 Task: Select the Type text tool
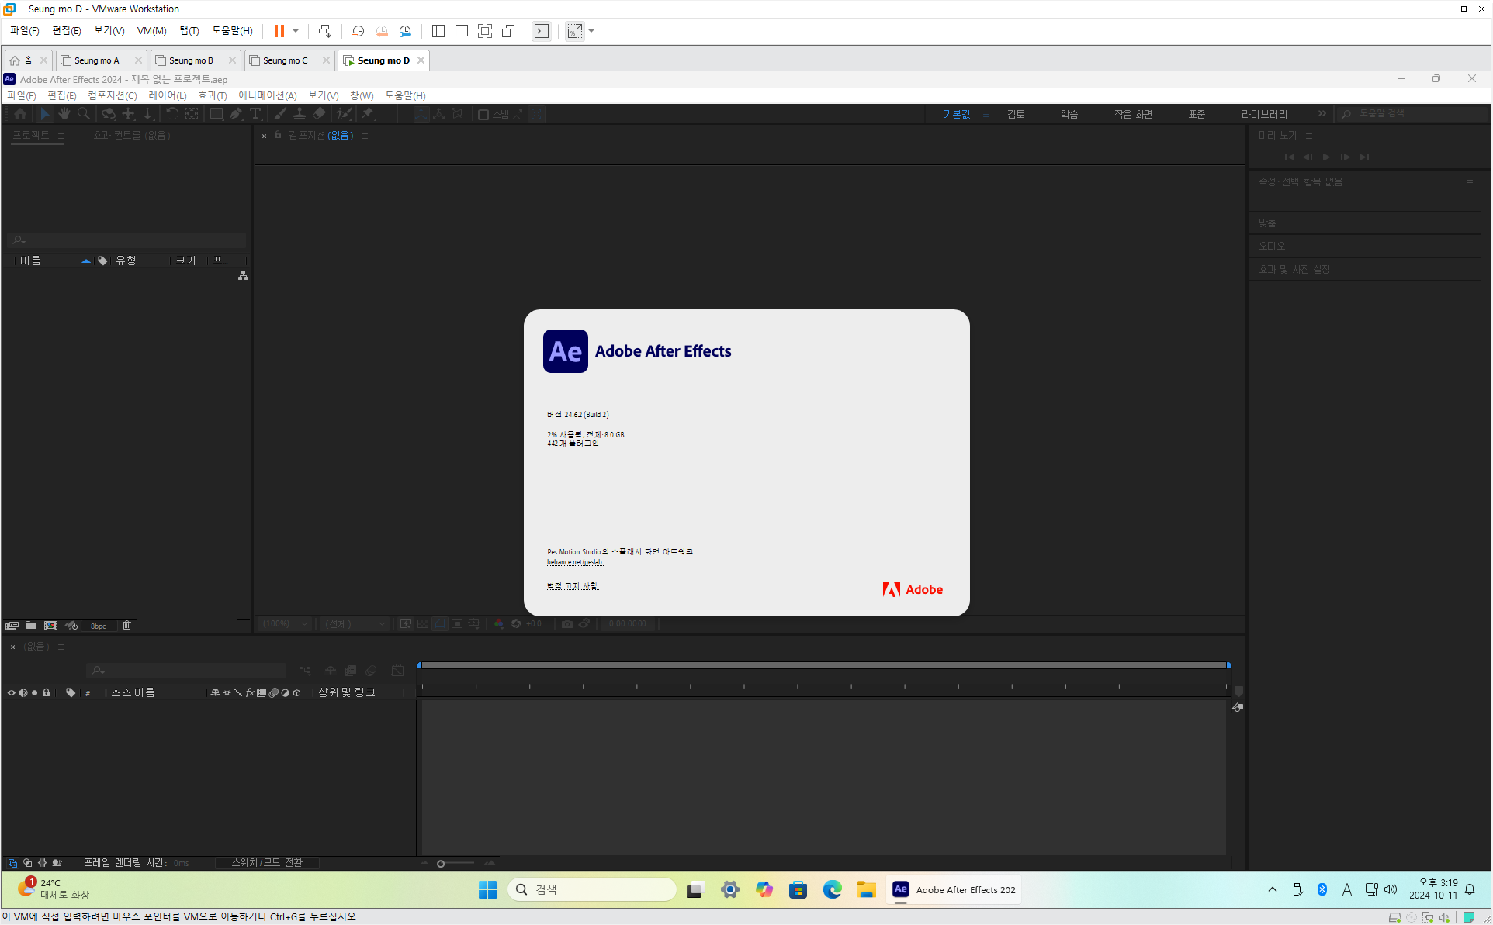pos(255,114)
